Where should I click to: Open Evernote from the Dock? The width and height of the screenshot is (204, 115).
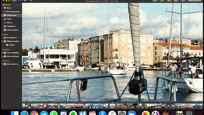pos(73,113)
